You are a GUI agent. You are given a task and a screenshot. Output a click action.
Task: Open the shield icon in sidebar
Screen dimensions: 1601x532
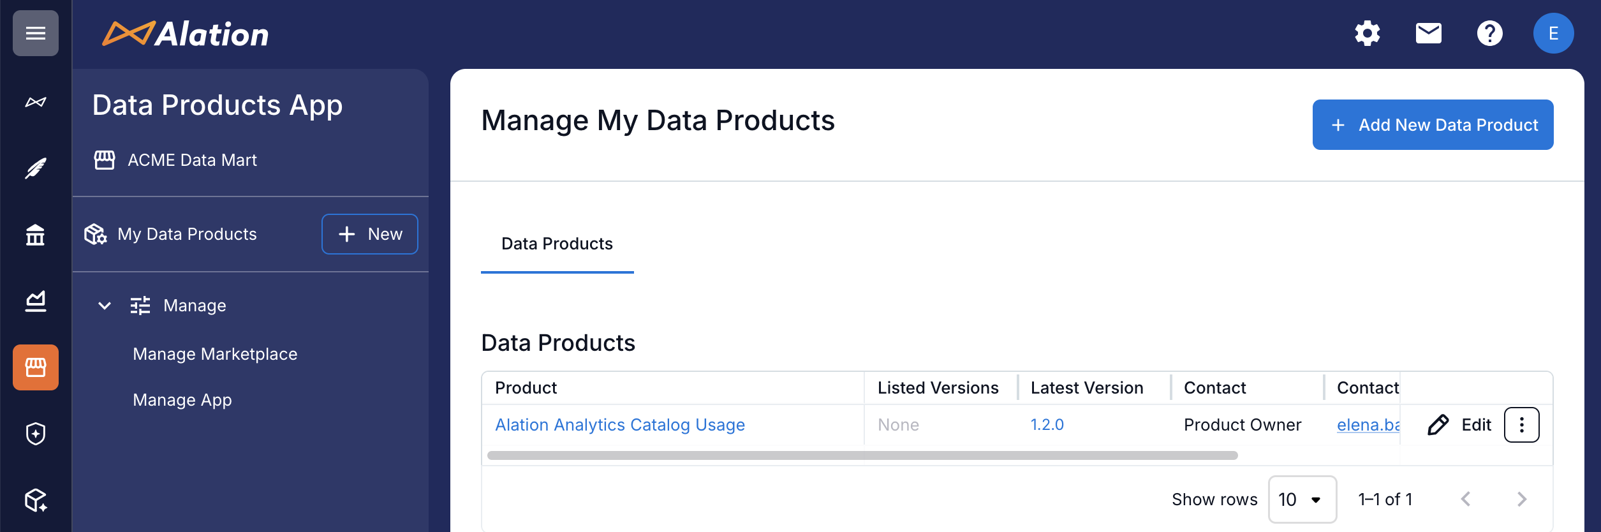pos(36,434)
